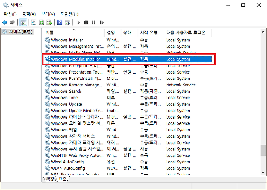Viewport: 267px width, 190px height.
Task: Sort by the 상태 column header
Action: click(129, 33)
